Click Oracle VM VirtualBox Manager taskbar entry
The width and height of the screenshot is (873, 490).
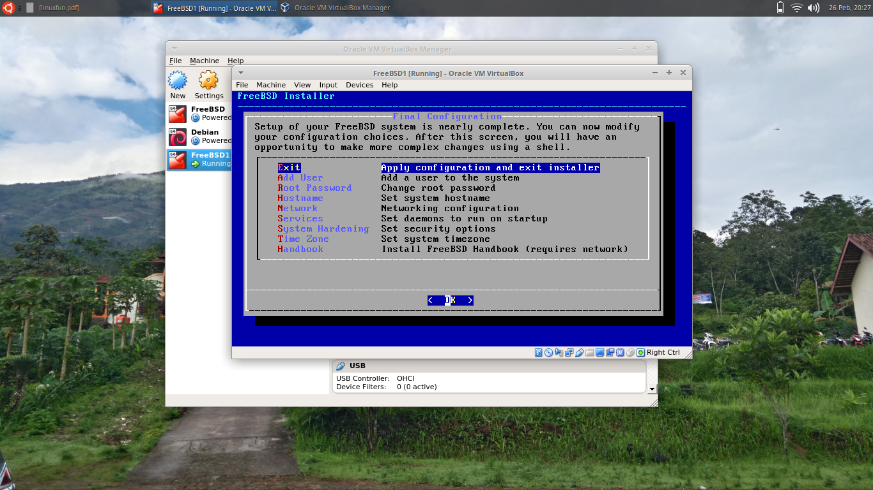tap(336, 8)
